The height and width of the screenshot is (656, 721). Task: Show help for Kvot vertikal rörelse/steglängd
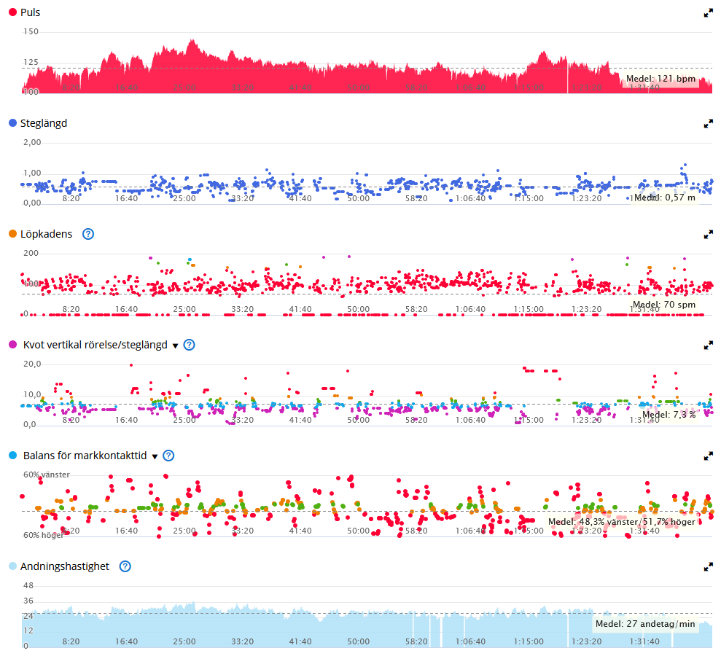189,345
